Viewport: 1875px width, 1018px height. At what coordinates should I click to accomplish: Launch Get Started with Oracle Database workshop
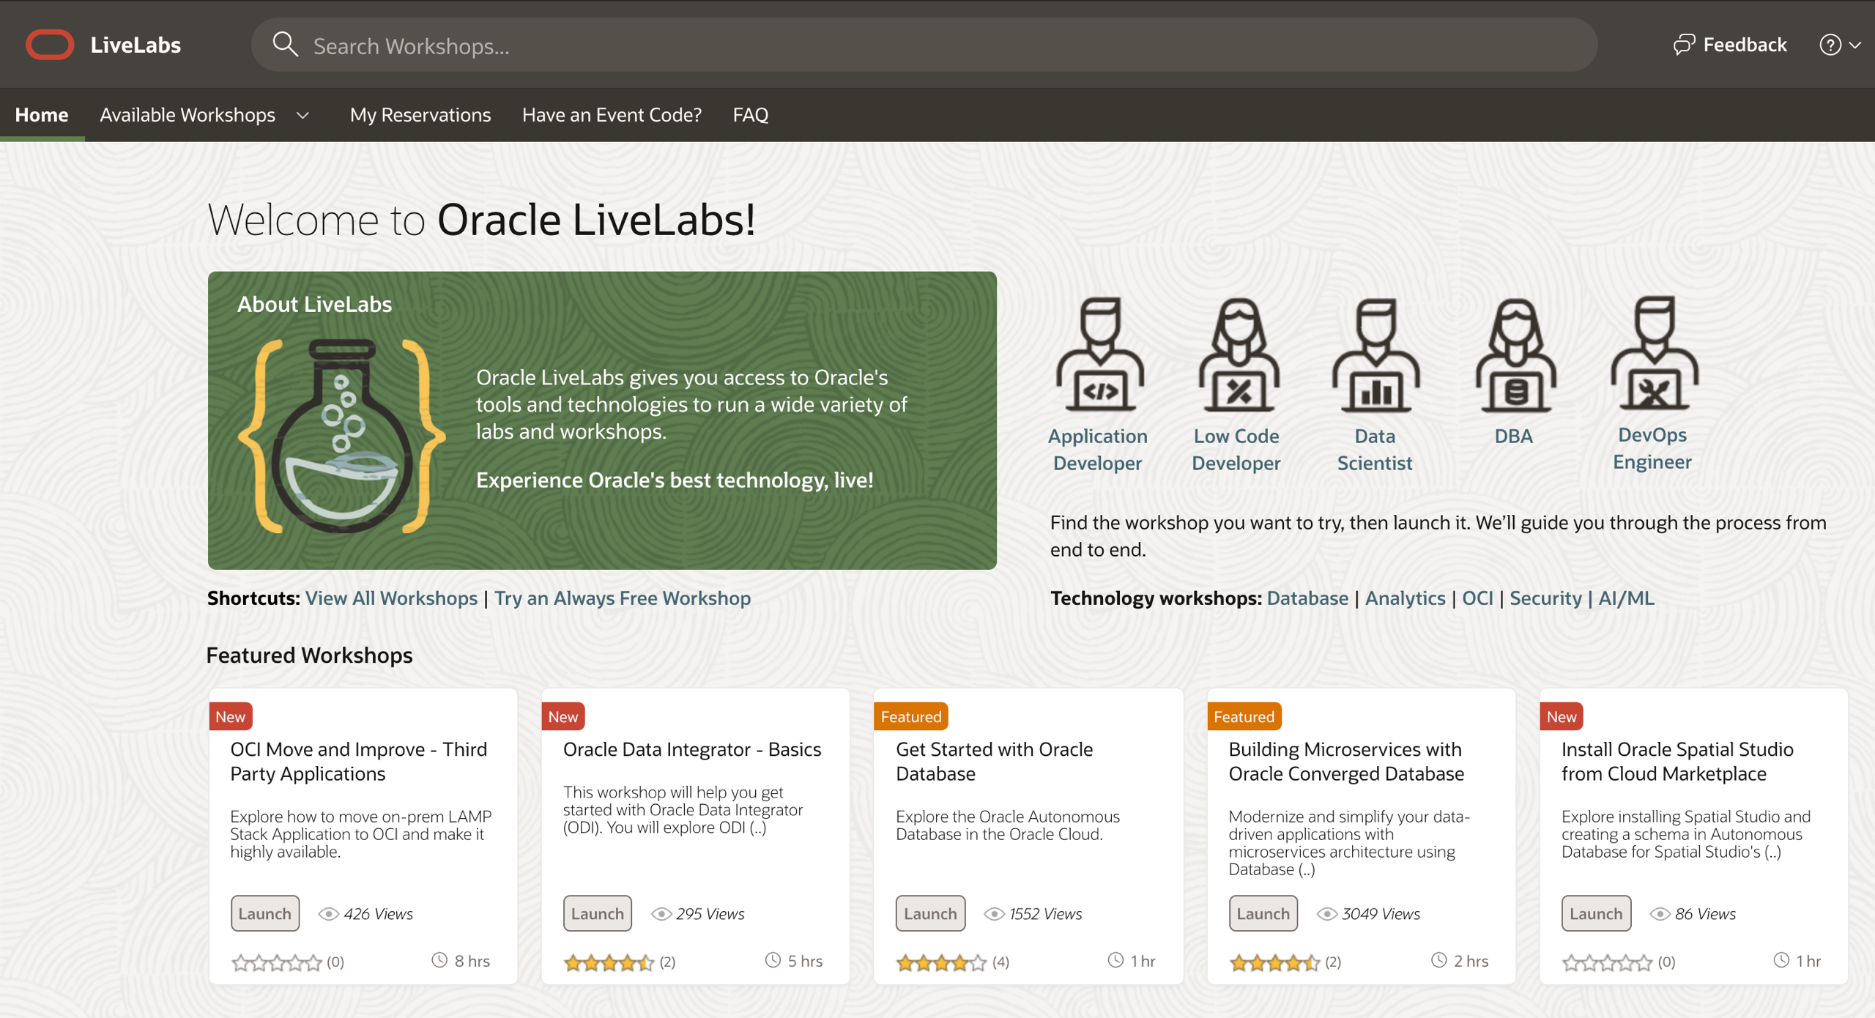(930, 913)
